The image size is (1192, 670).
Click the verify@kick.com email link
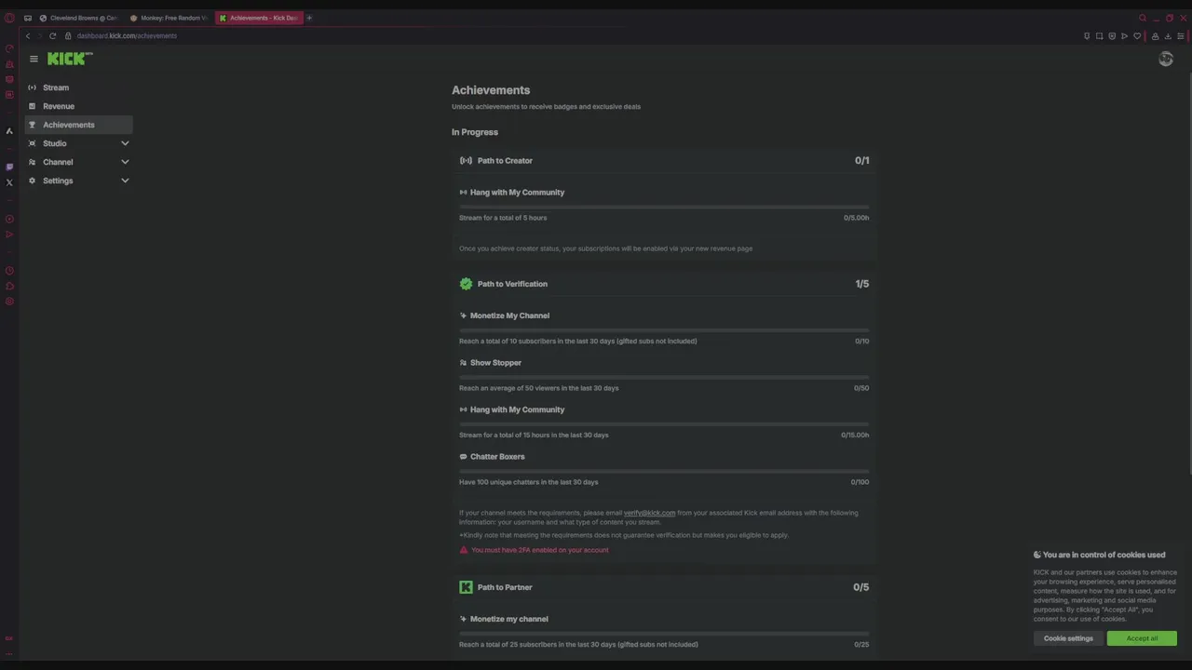click(x=649, y=513)
